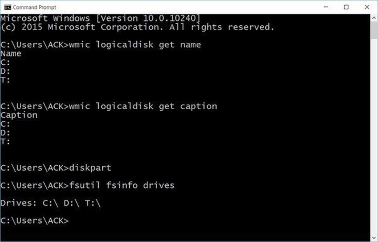Click the vertical scrollbar thumb

click(x=374, y=30)
